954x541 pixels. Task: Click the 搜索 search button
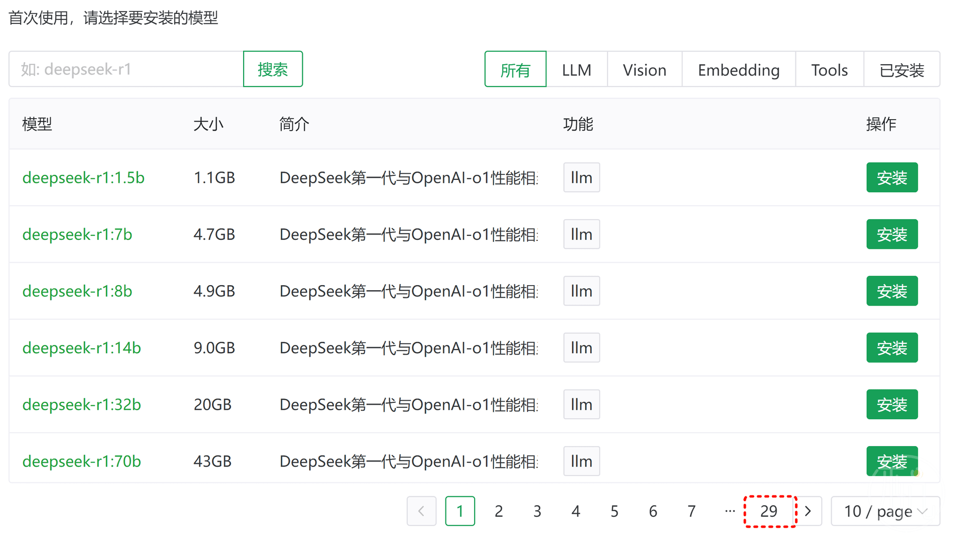[273, 69]
